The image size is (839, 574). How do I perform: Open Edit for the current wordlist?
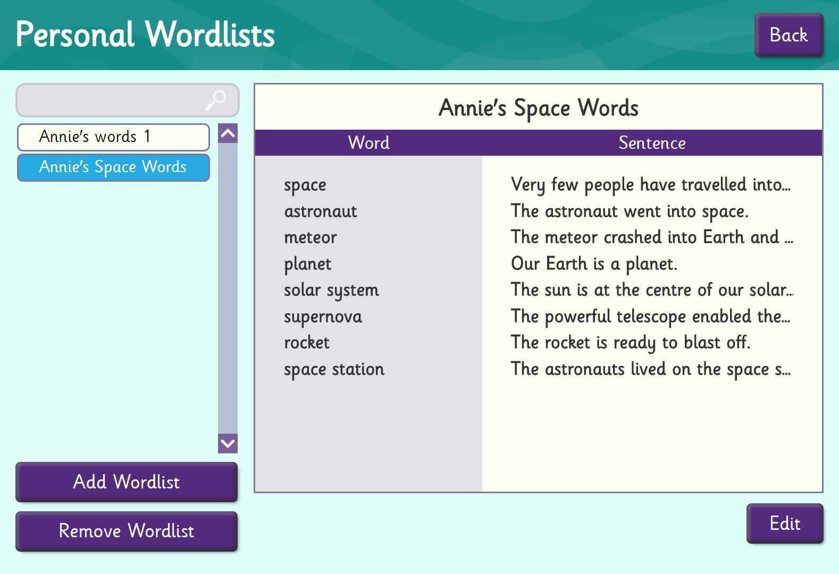tap(784, 524)
